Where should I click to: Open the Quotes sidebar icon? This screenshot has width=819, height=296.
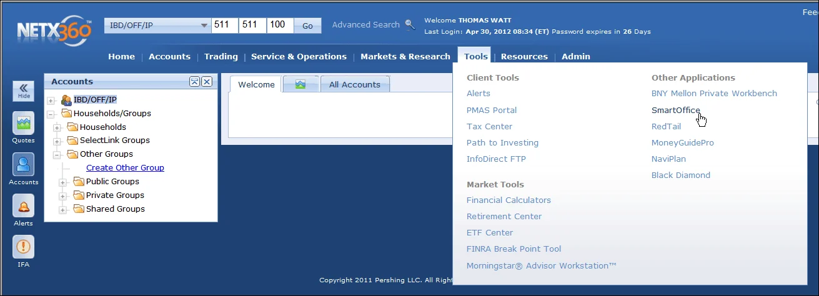[24, 123]
